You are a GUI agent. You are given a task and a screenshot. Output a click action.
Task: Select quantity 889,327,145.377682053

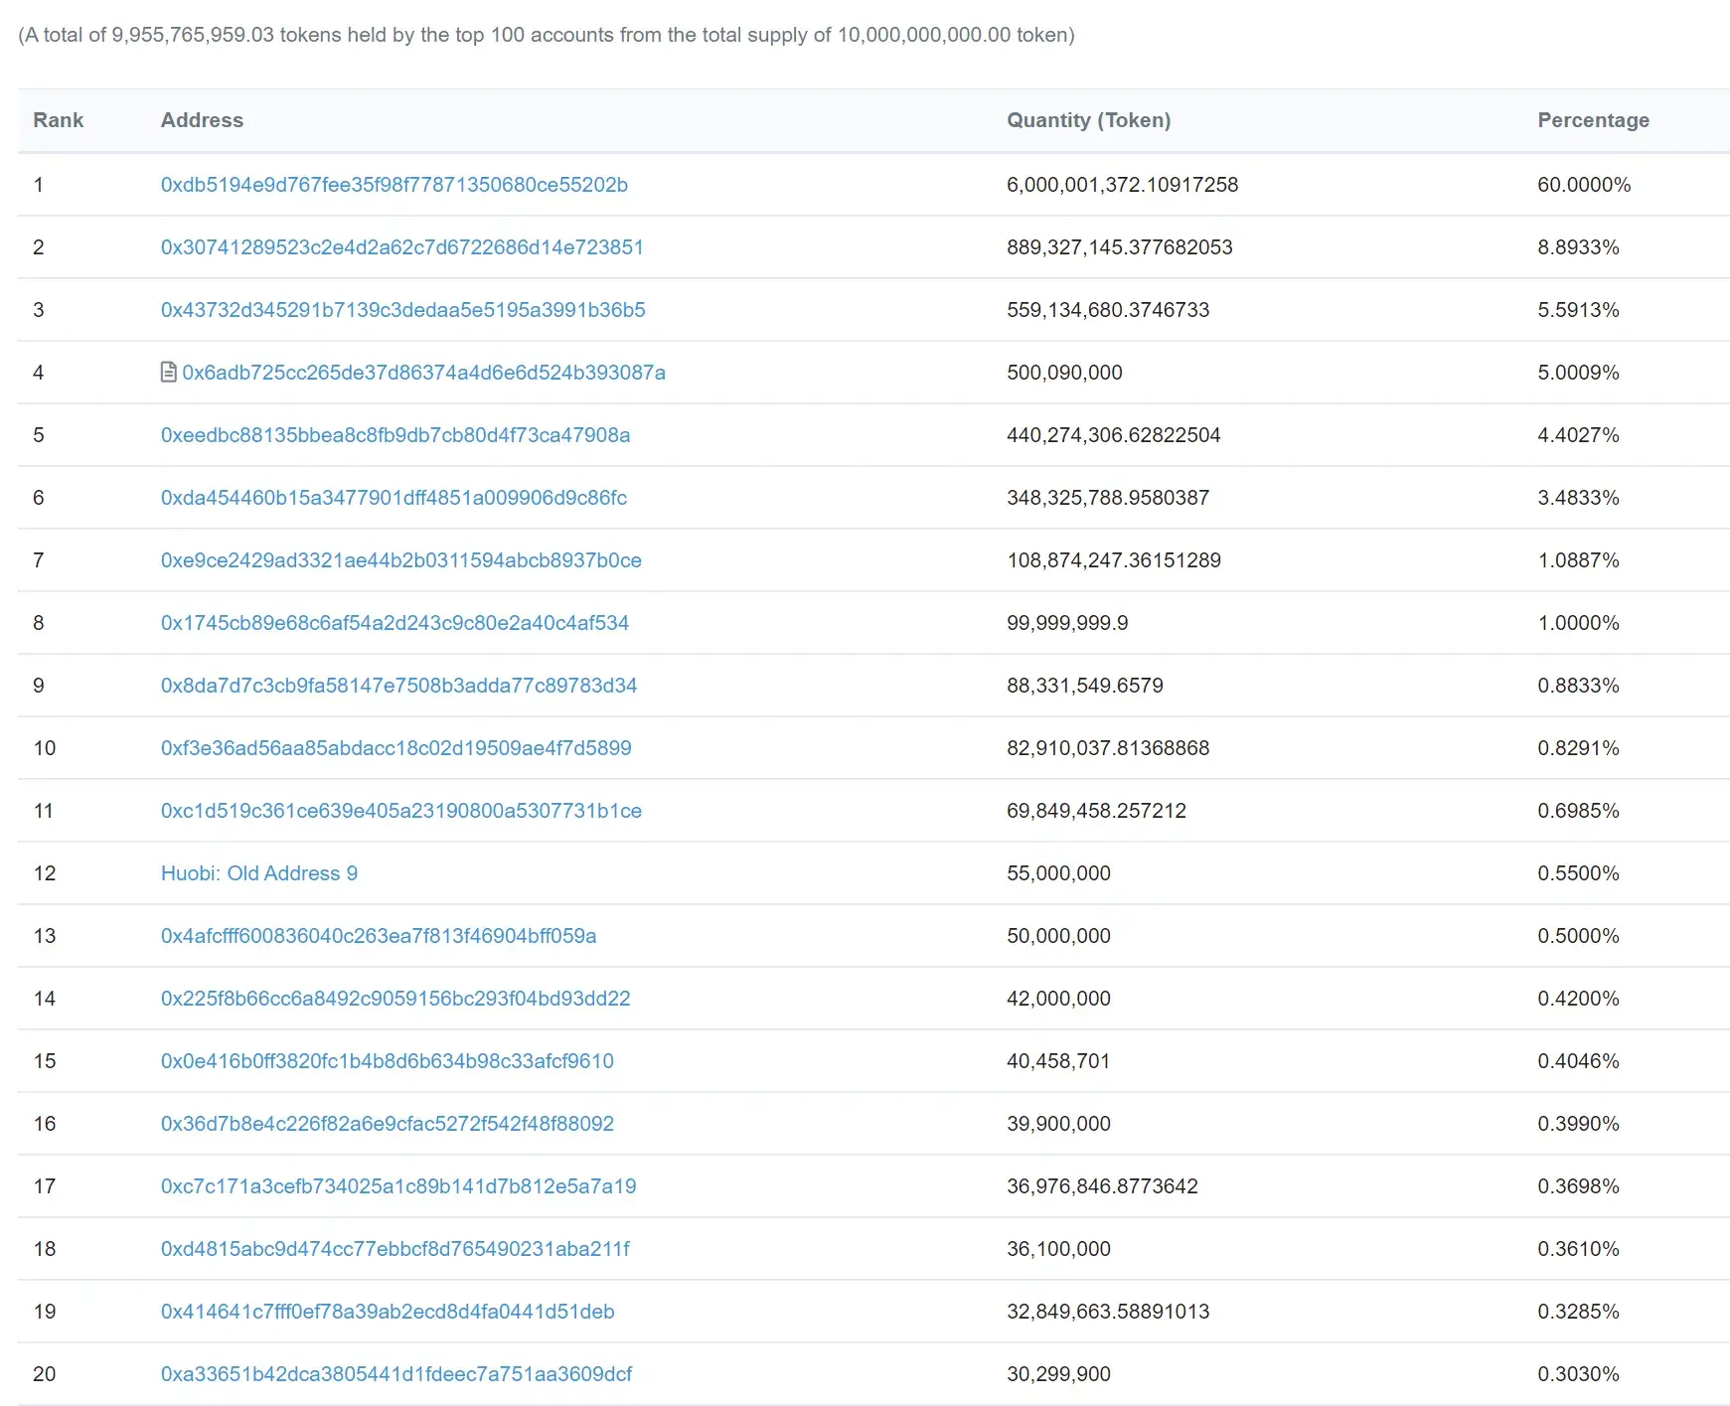(1120, 247)
